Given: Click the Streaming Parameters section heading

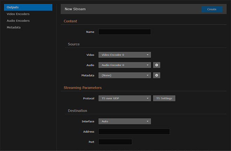Looking at the screenshot, I should (x=83, y=88).
